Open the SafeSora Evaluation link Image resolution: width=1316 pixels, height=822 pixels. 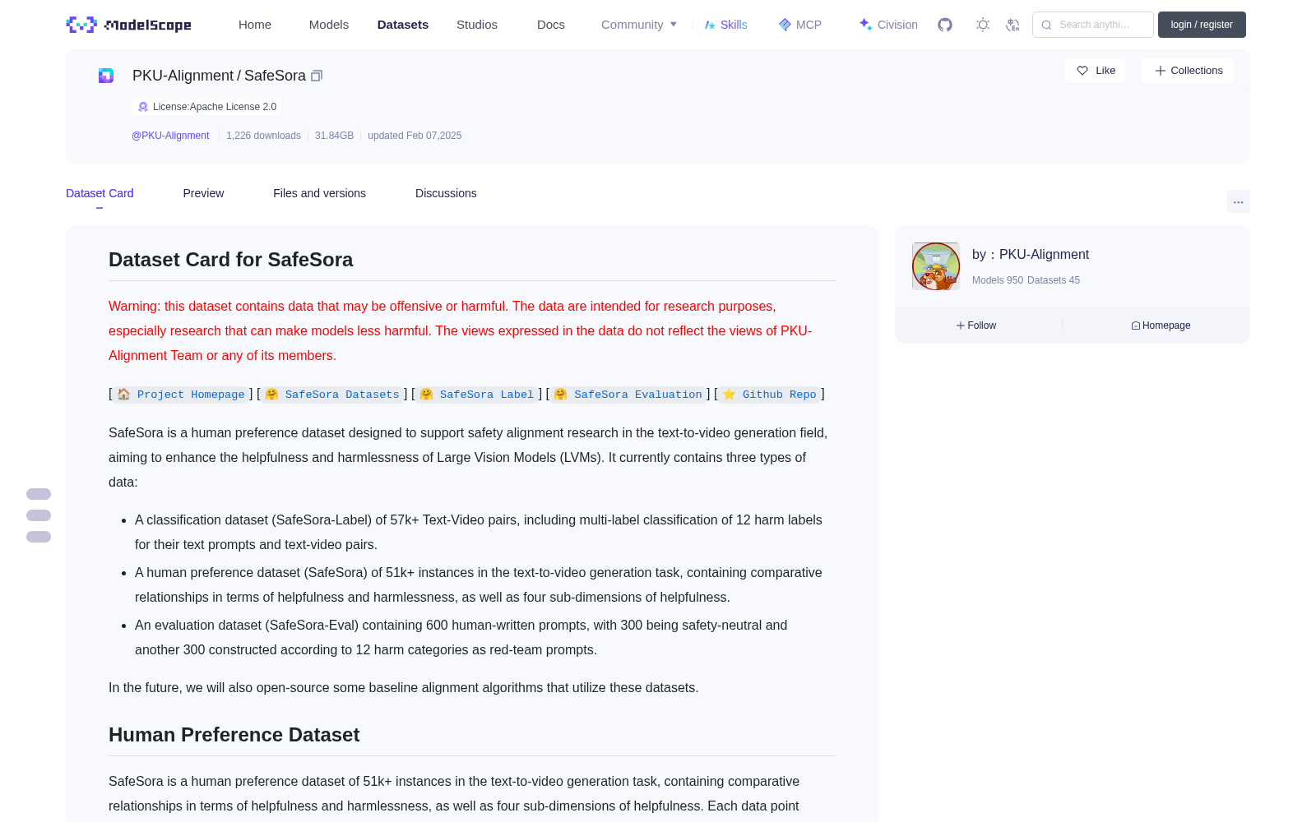[628, 395]
